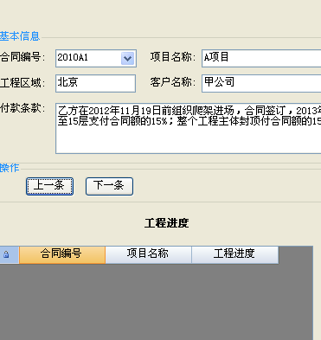This screenshot has width=321, height=340.
Task: Click the 付款条款 field label
Action: [x=22, y=108]
